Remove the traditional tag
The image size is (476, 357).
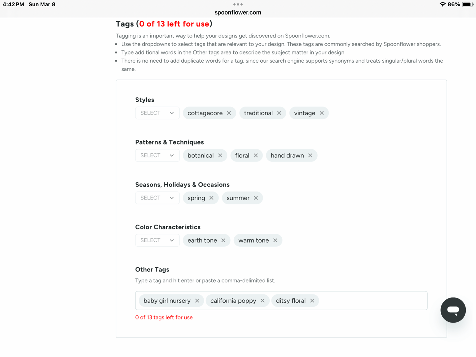tap(279, 113)
